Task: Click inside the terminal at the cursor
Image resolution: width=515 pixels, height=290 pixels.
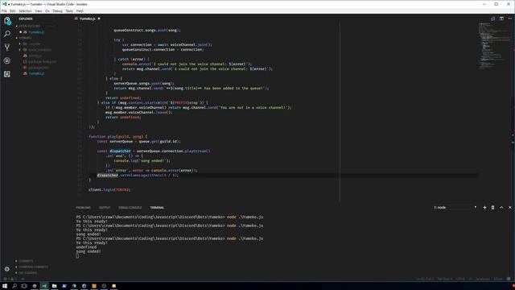Action: click(77, 256)
